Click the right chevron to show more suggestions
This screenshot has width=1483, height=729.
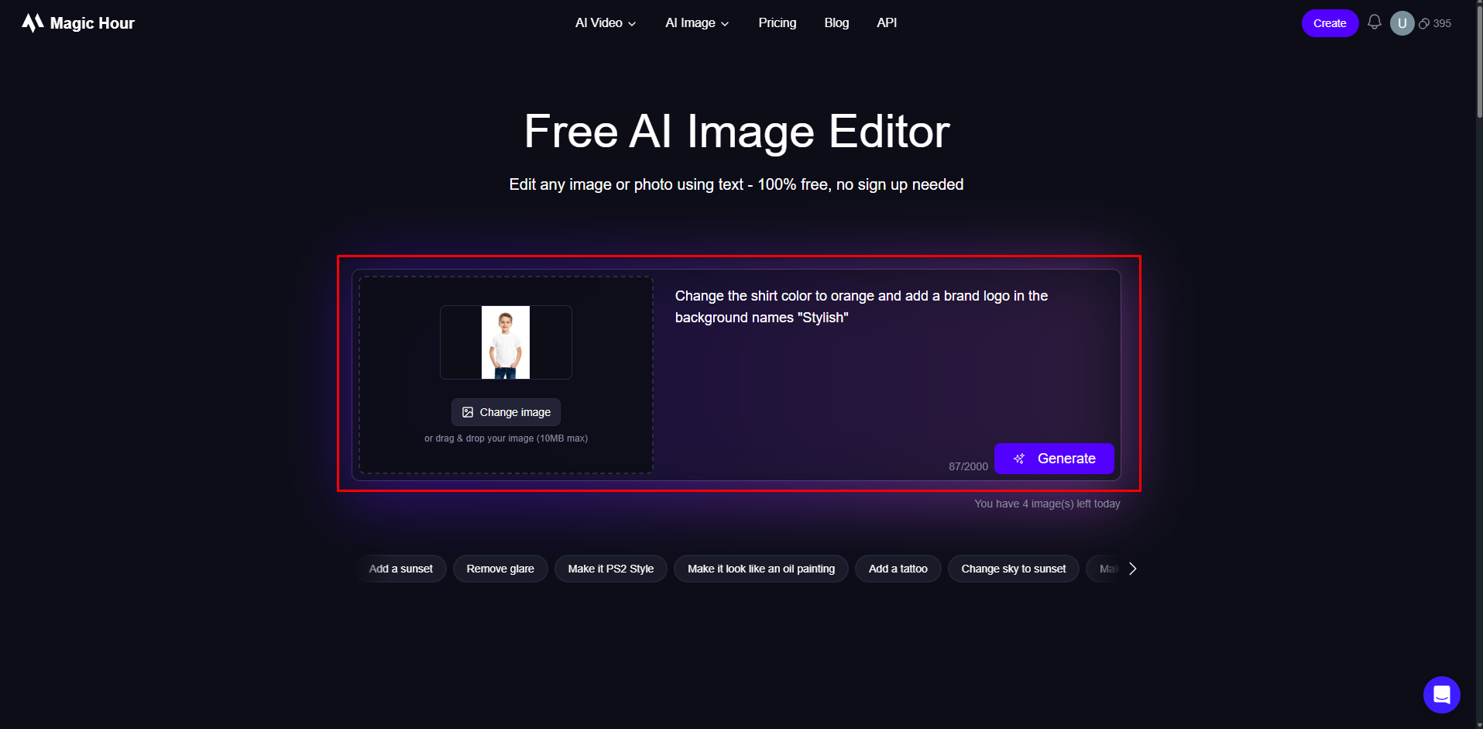1132,568
